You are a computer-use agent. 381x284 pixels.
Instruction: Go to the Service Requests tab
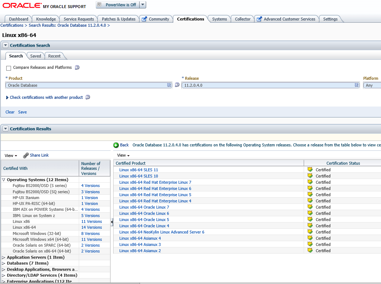pyautogui.click(x=79, y=19)
